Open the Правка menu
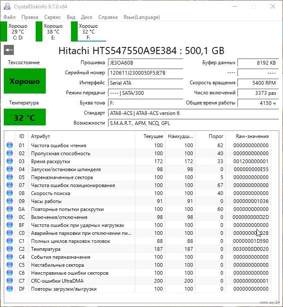Image resolution: width=283 pixels, height=307 pixels. [29, 17]
